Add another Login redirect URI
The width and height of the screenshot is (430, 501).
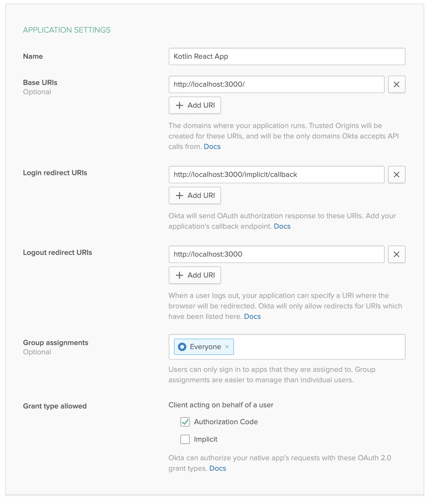[x=195, y=196]
